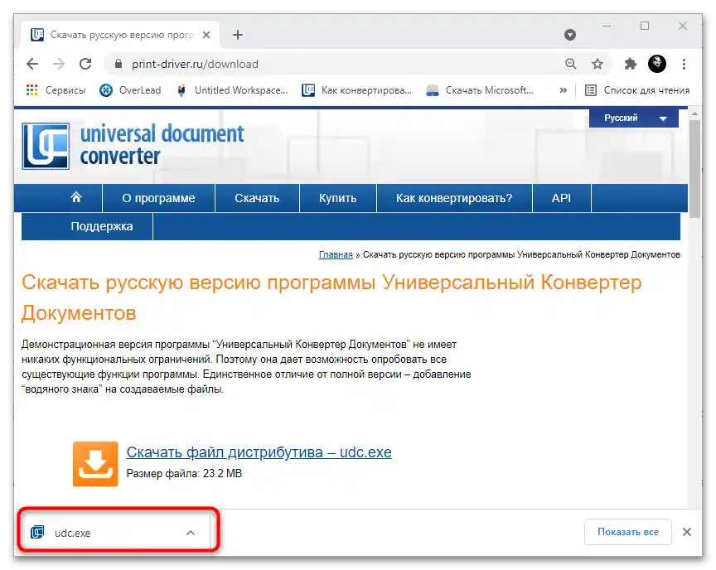
Task: Open the 'Скачать Microsoft...' bookmark
Action: coord(480,90)
